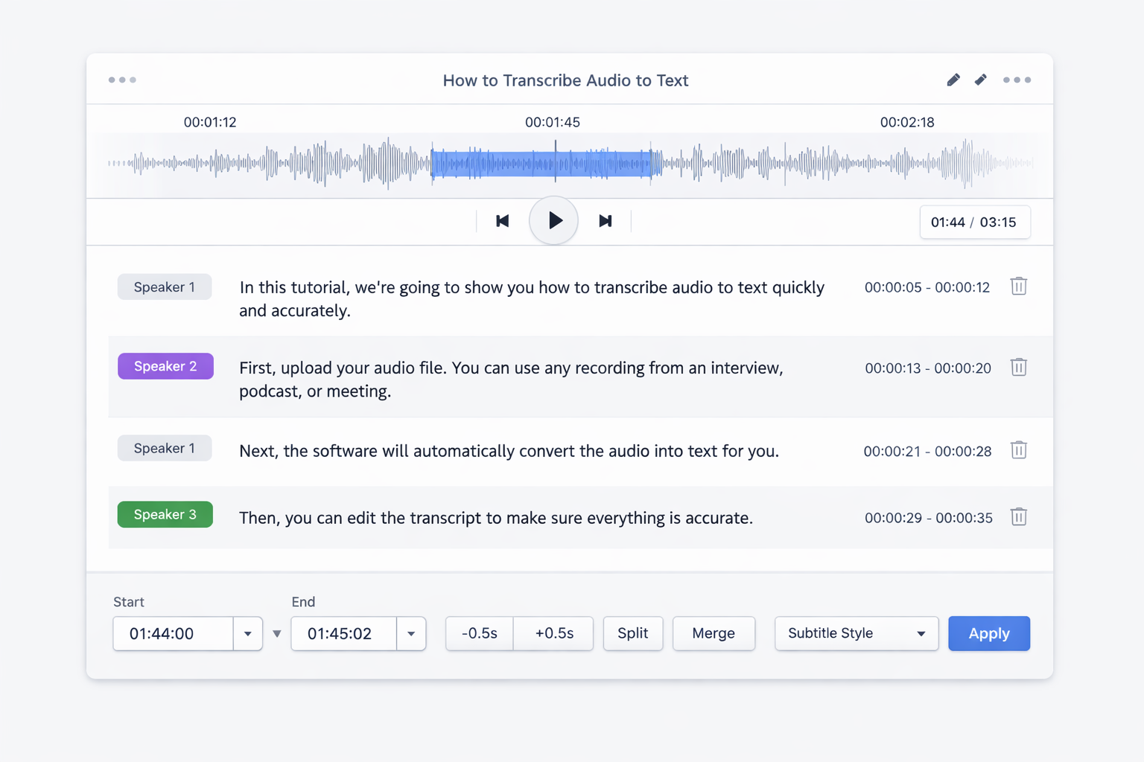
Task: Open the Subtitle Style dropdown
Action: coord(856,633)
